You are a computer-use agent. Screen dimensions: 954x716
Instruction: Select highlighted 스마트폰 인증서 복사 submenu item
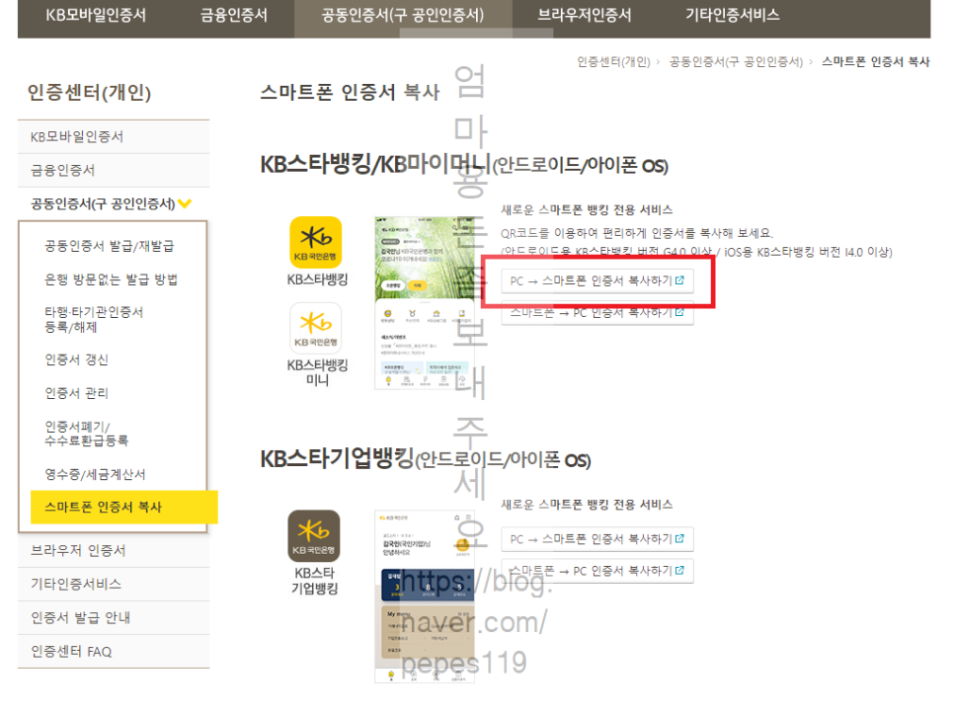coord(124,507)
